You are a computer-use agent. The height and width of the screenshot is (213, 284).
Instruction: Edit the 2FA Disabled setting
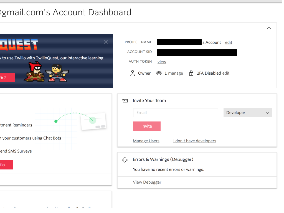tap(226, 73)
